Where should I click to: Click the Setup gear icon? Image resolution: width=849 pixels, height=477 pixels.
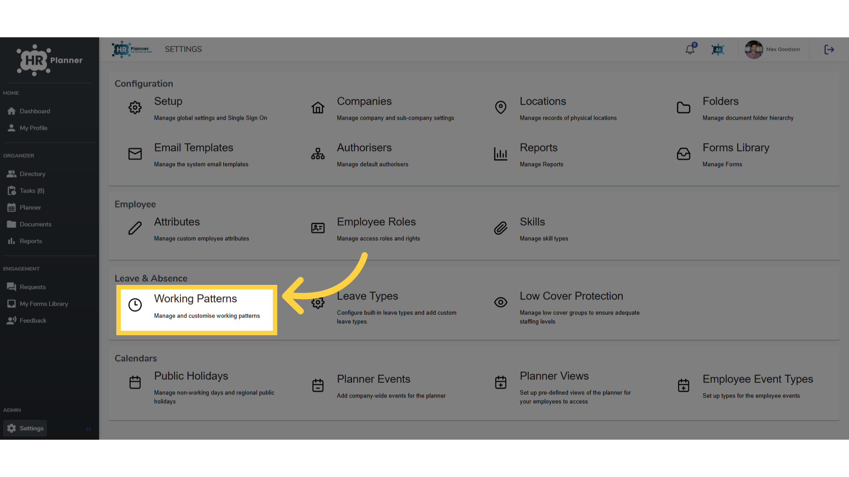(135, 107)
